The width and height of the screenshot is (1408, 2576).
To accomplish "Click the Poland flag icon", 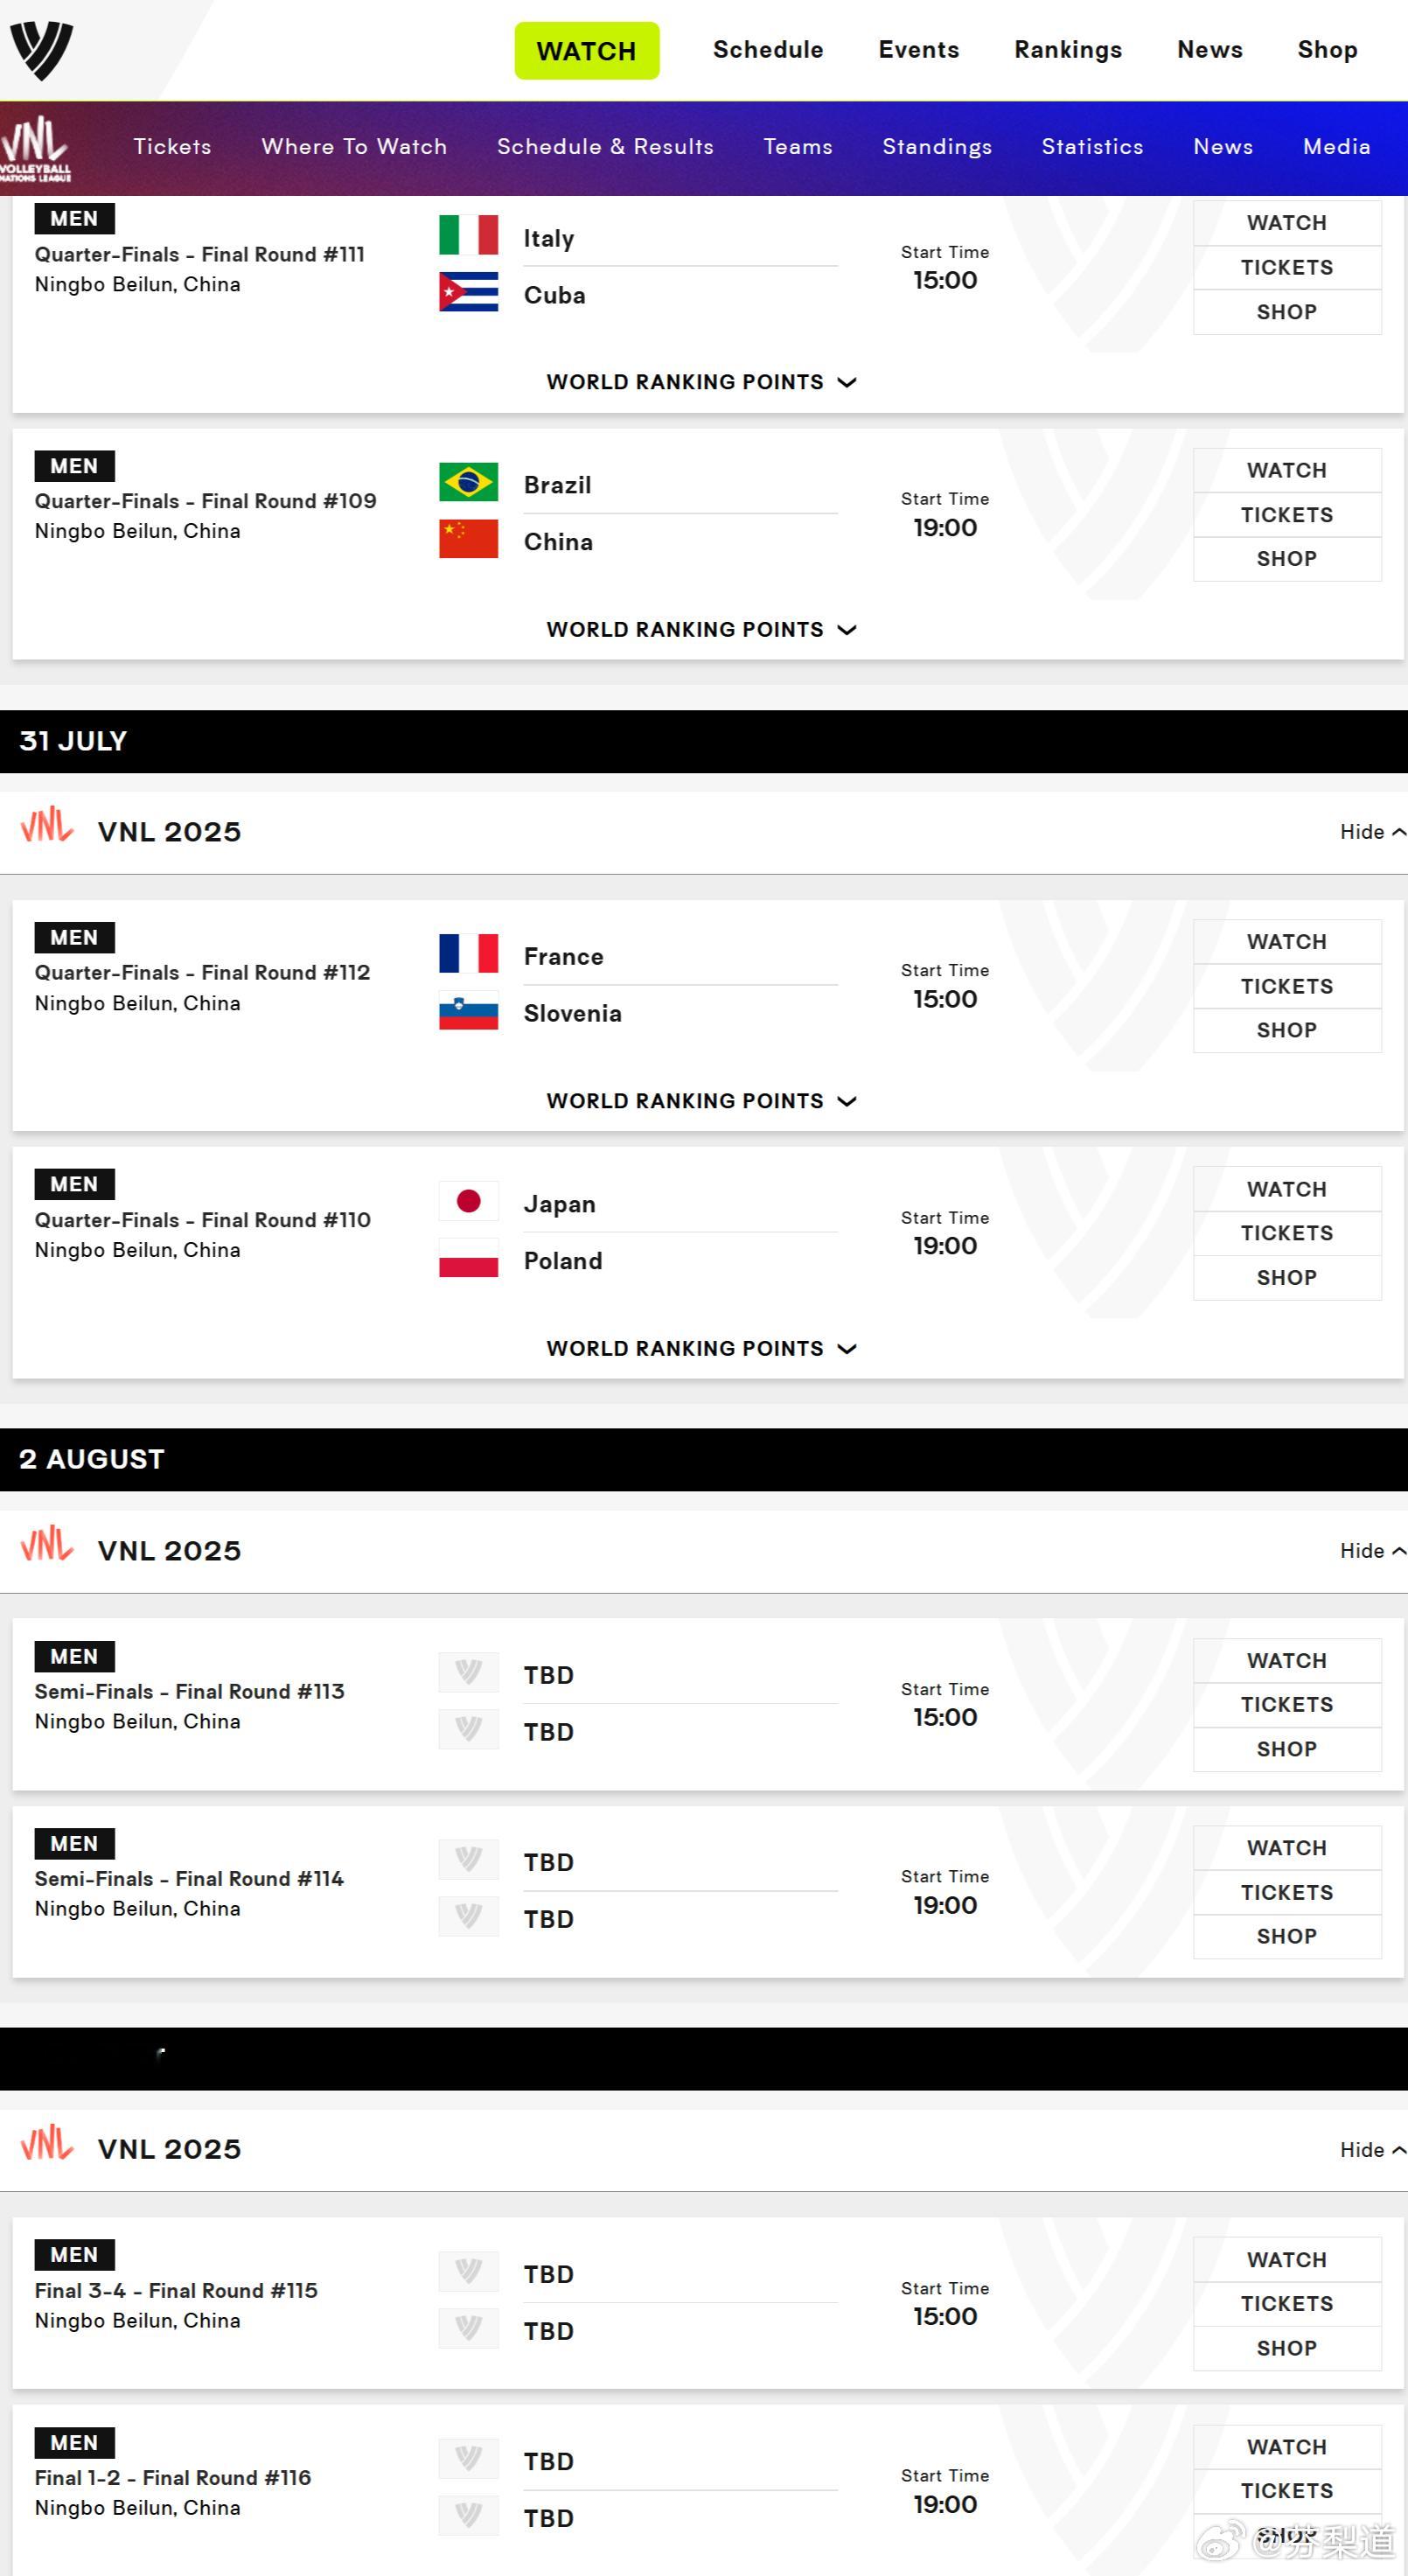I will (468, 1258).
